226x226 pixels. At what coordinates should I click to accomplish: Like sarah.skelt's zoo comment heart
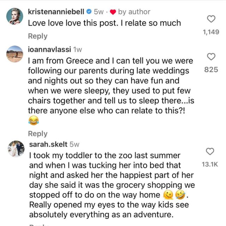pyautogui.click(x=210, y=151)
